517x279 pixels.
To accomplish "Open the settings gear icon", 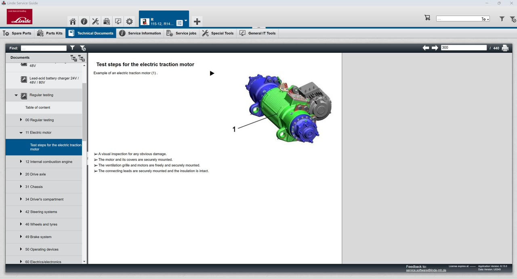I will [x=129, y=21].
